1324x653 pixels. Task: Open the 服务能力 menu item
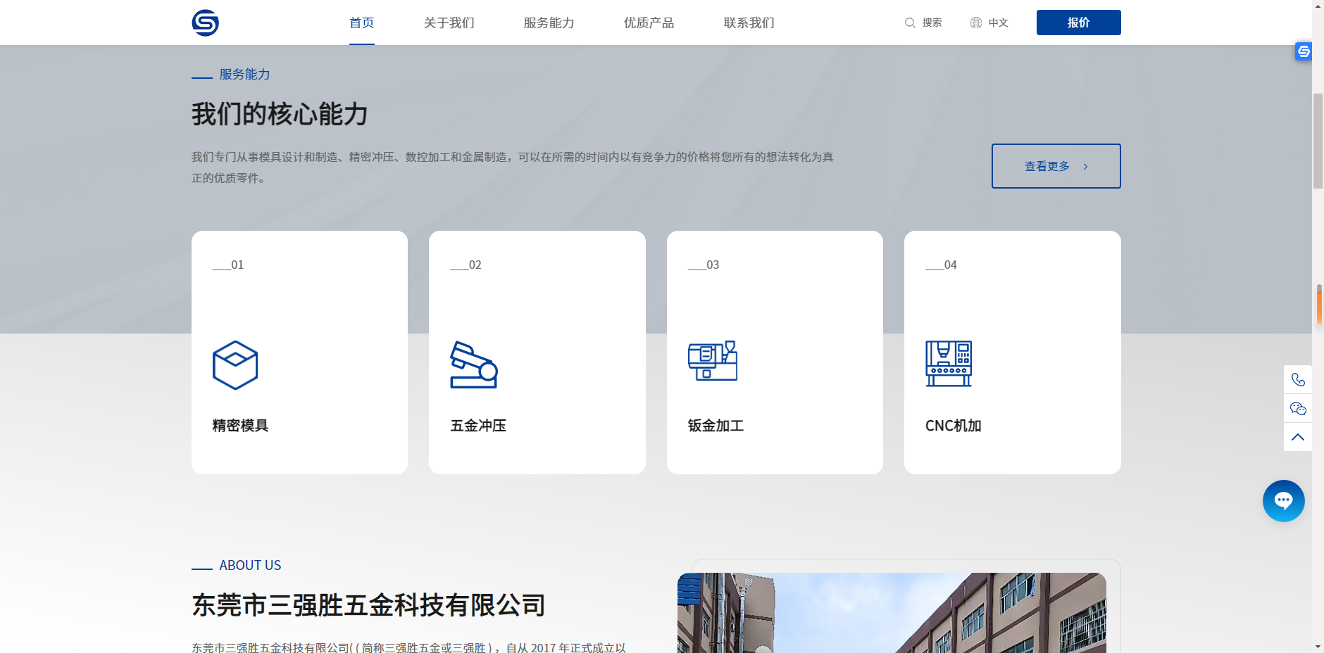[x=549, y=23]
